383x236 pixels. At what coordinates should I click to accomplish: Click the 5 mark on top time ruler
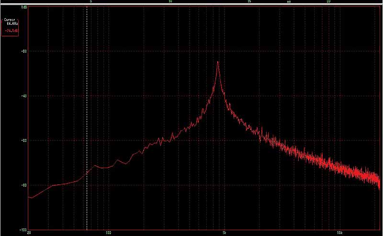[91, 2]
